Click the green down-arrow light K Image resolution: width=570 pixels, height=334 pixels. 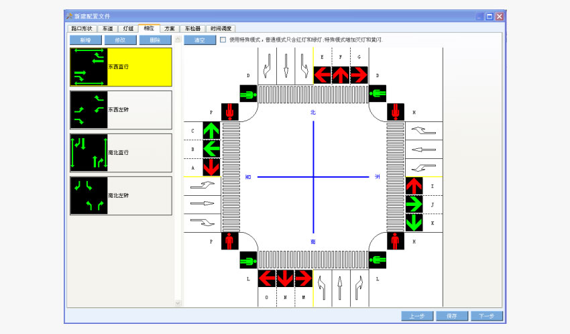pyautogui.click(x=414, y=221)
